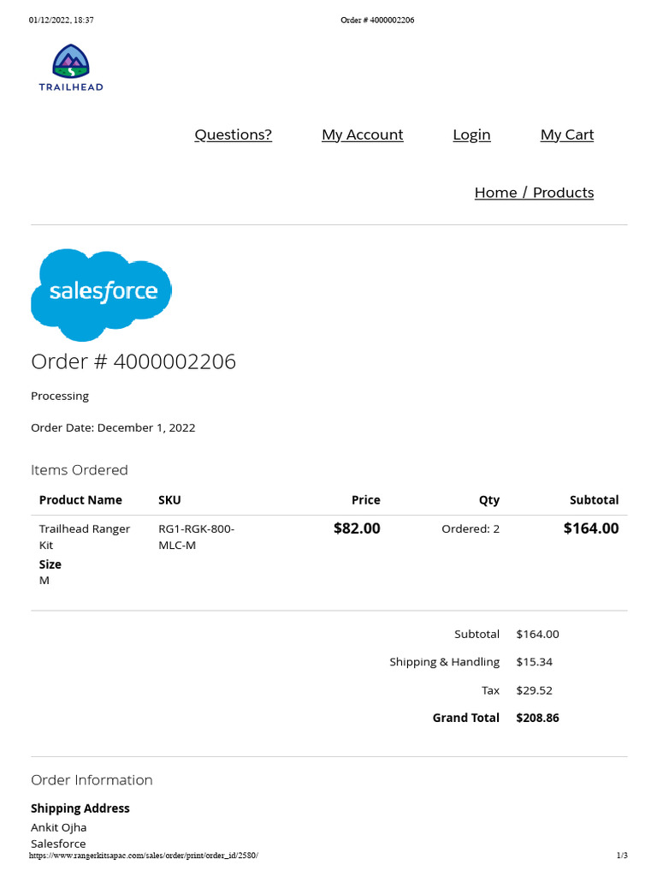Open the Products breadcrumb link
The height and width of the screenshot is (877, 657).
(563, 193)
